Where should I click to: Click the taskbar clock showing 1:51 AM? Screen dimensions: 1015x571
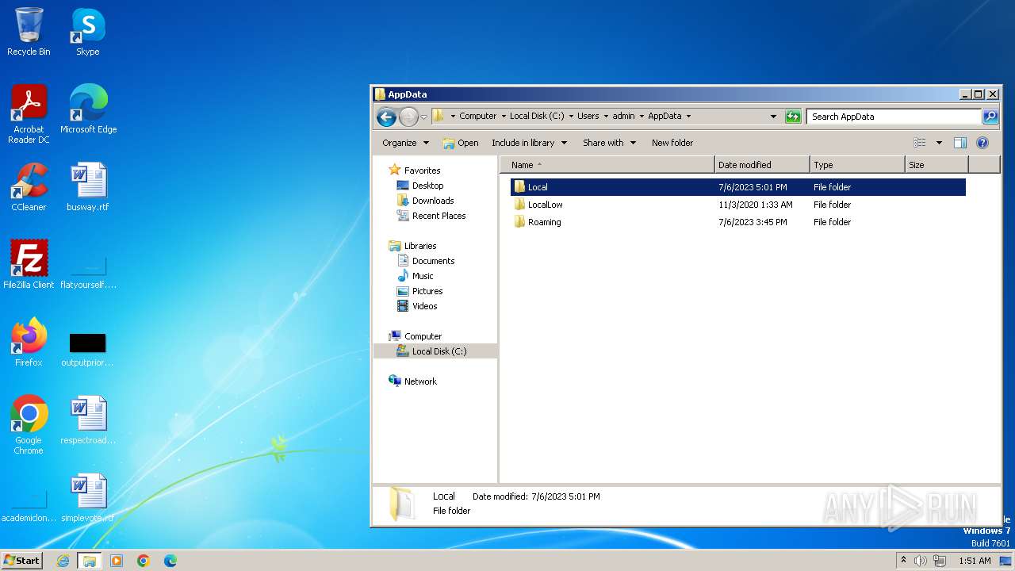(x=975, y=561)
